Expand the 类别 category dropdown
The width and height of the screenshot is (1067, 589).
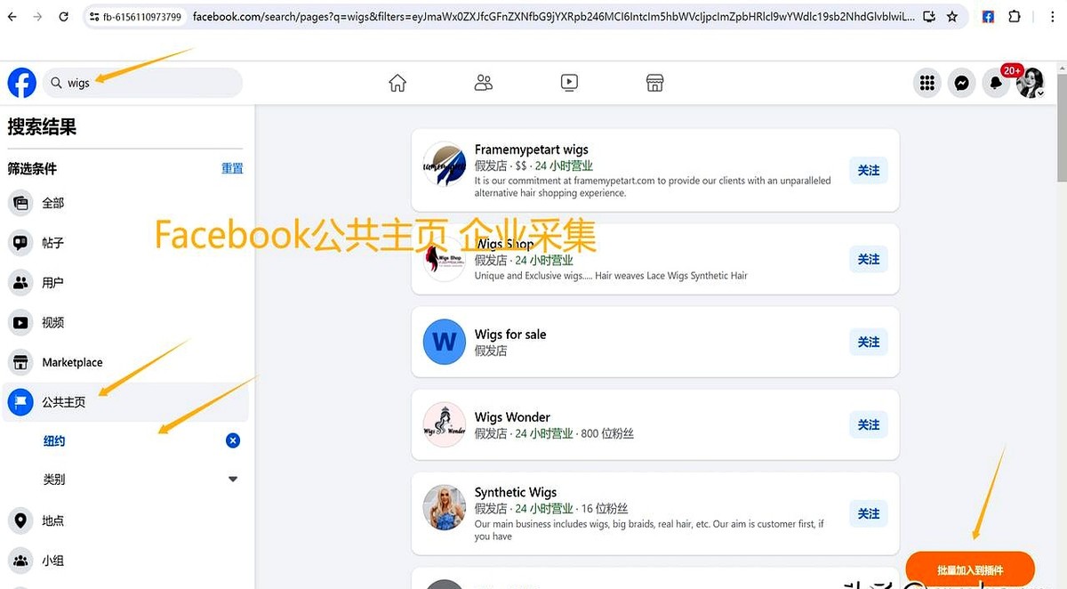pyautogui.click(x=233, y=479)
